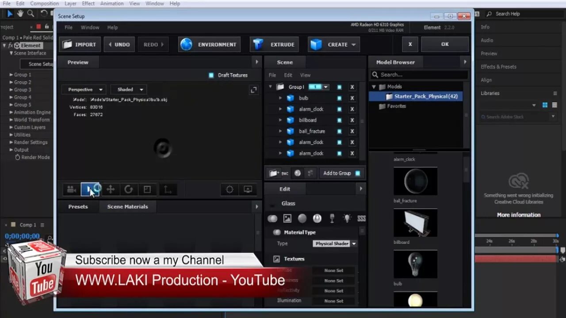Confirm with the OK button
Viewport: 566px width, 318px height.
coord(445,44)
